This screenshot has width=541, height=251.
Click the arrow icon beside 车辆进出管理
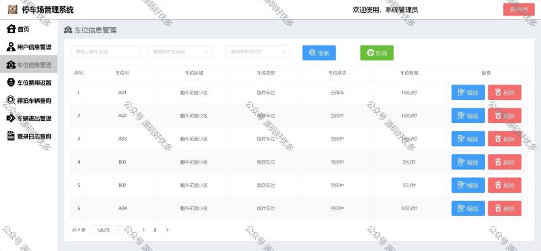coord(11,118)
